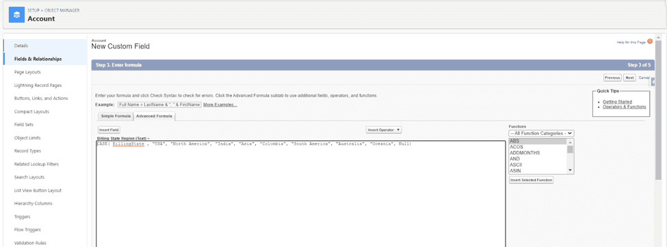Screen dimensions: 667x247
Task: Select ADDMONTHS in the functions list
Action: point(538,153)
